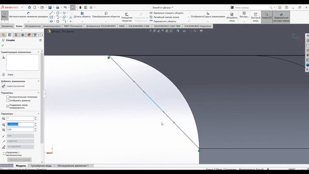Increment the first parameter spinner up arrow

(x=36, y=117)
